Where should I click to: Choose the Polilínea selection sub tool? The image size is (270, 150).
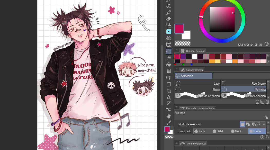tap(244, 89)
